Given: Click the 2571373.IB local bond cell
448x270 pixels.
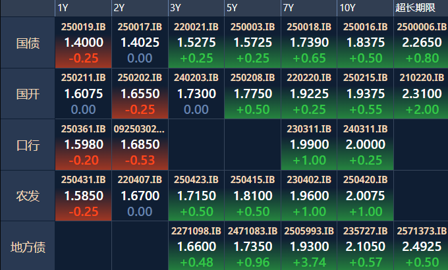Looking at the screenshot, I should pyautogui.click(x=420, y=247).
